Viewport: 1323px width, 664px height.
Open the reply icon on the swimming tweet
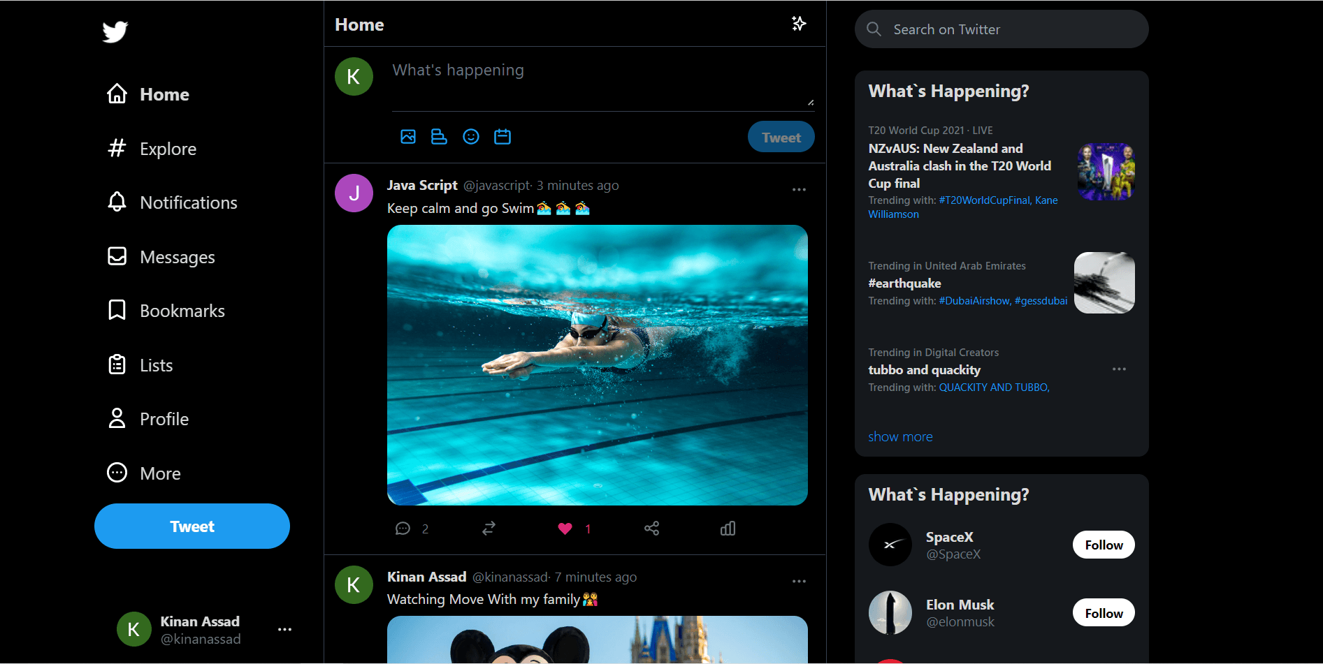(x=403, y=529)
